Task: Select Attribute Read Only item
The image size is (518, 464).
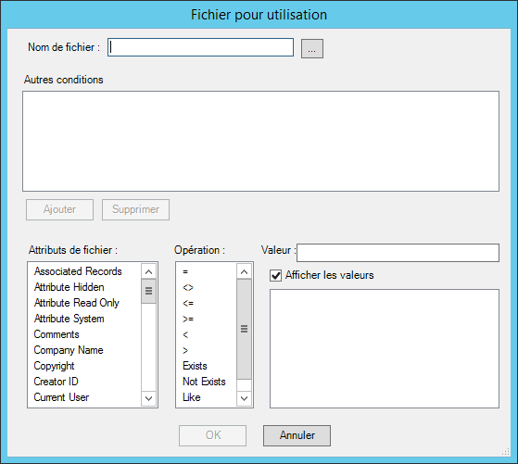Action: tap(77, 303)
